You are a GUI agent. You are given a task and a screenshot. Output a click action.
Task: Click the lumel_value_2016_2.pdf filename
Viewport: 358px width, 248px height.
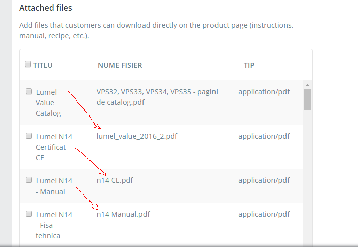(137, 136)
